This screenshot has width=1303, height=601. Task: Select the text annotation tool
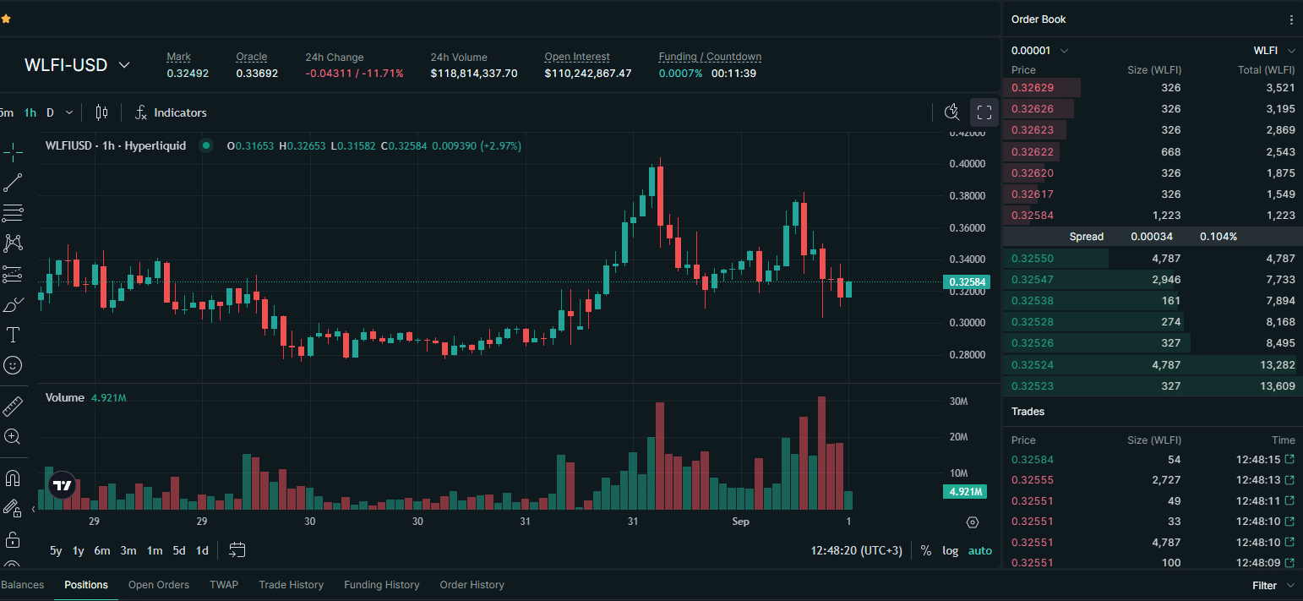tap(13, 335)
